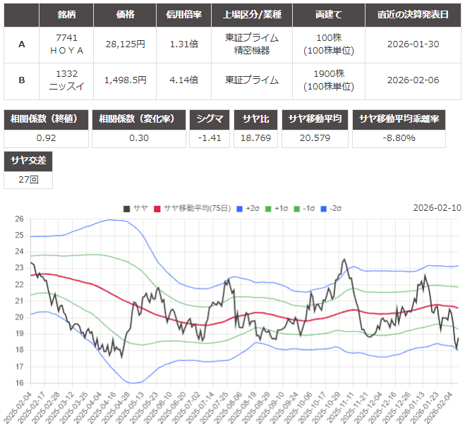Screen dimensions: 465x428
Task: Toggle the サヤ series in chart legend
Action: click(x=135, y=208)
